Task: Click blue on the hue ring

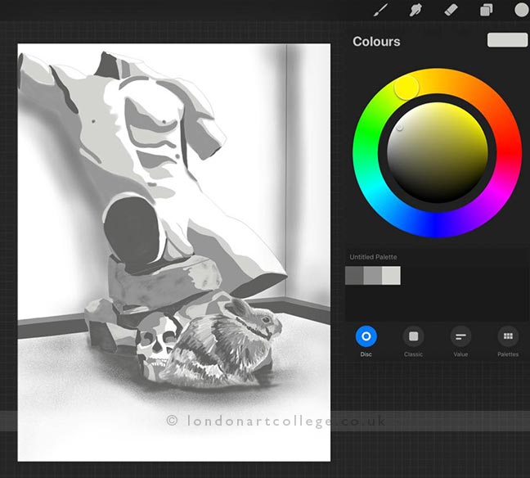Action: [437, 225]
